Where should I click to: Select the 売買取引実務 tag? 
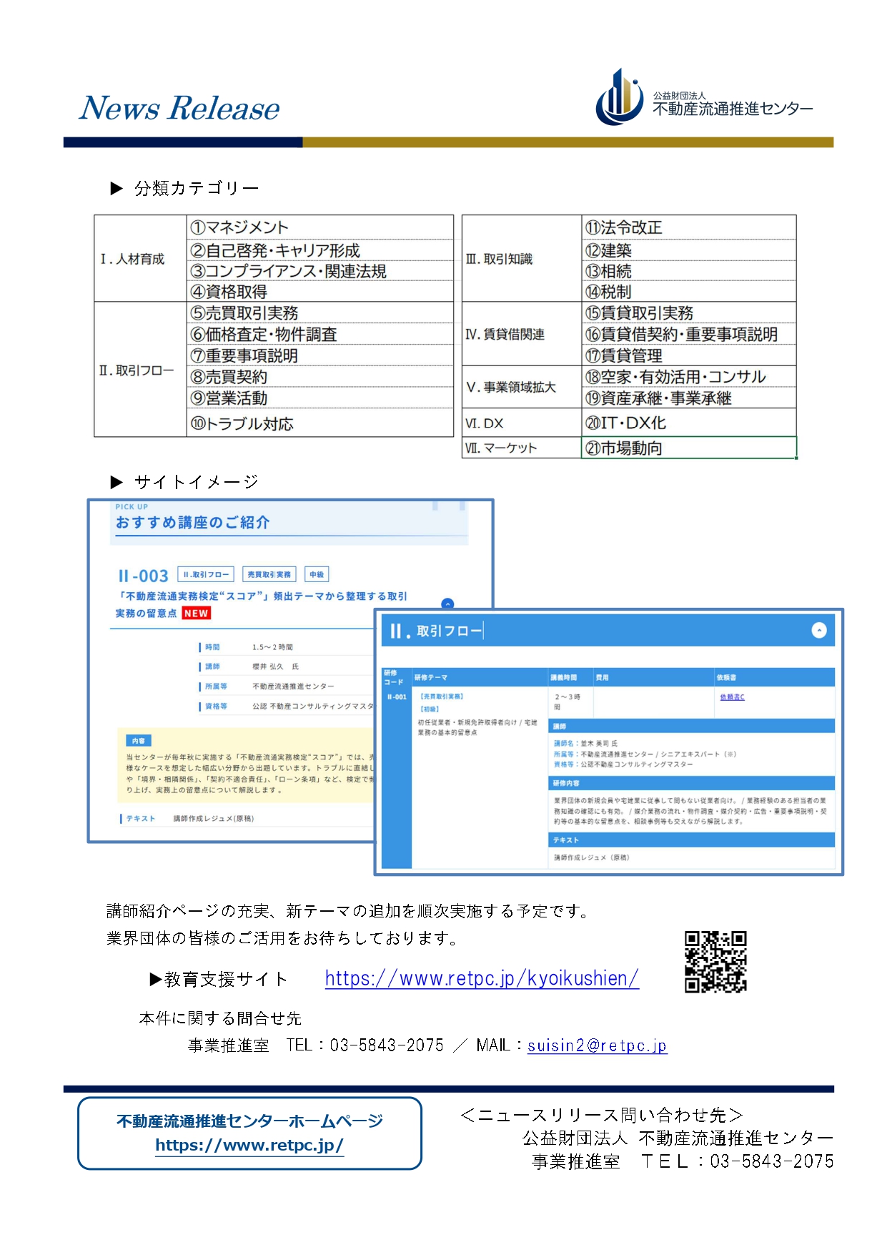pos(269,574)
